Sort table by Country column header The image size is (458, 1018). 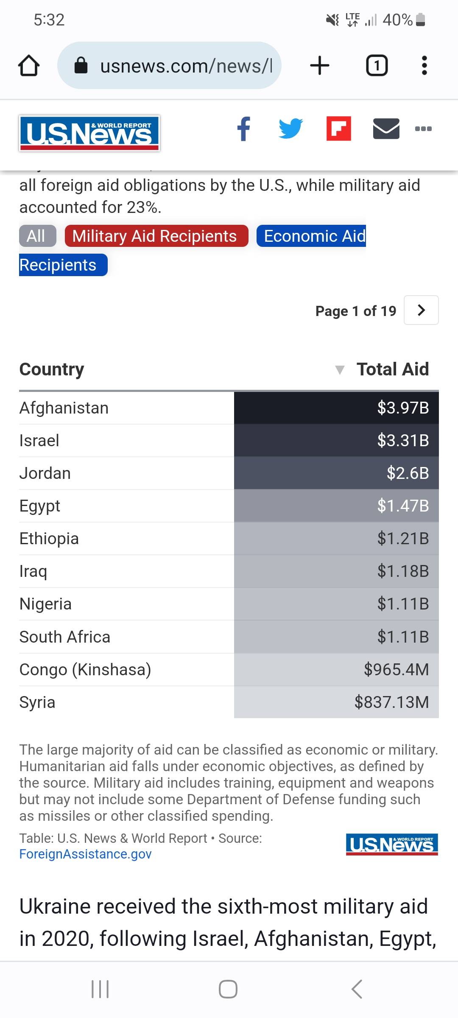52,369
